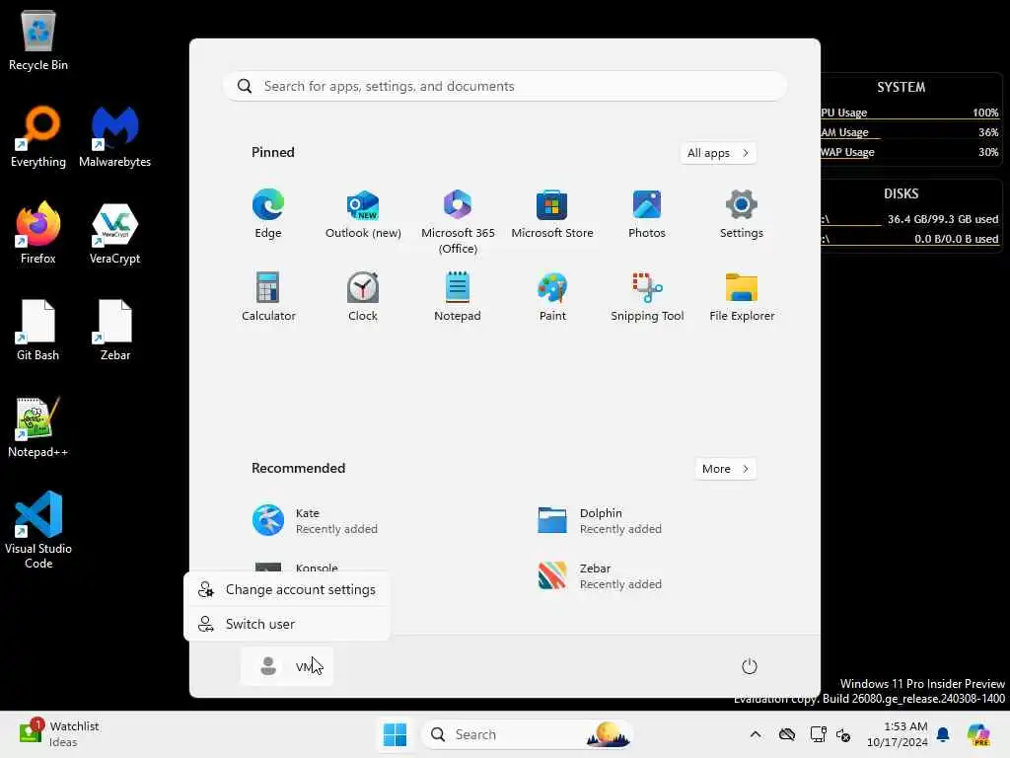Image resolution: width=1010 pixels, height=758 pixels.
Task: Open the Watchlist Ideas widget
Action: (x=58, y=734)
